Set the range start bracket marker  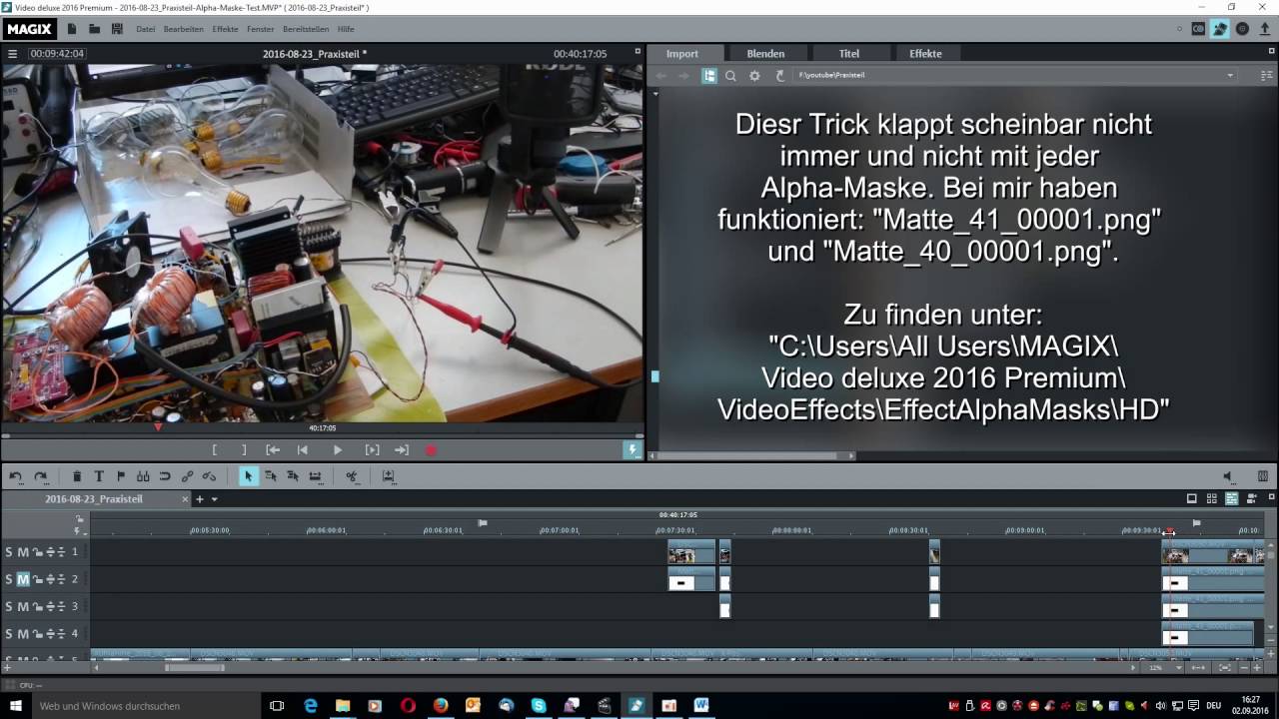point(214,450)
